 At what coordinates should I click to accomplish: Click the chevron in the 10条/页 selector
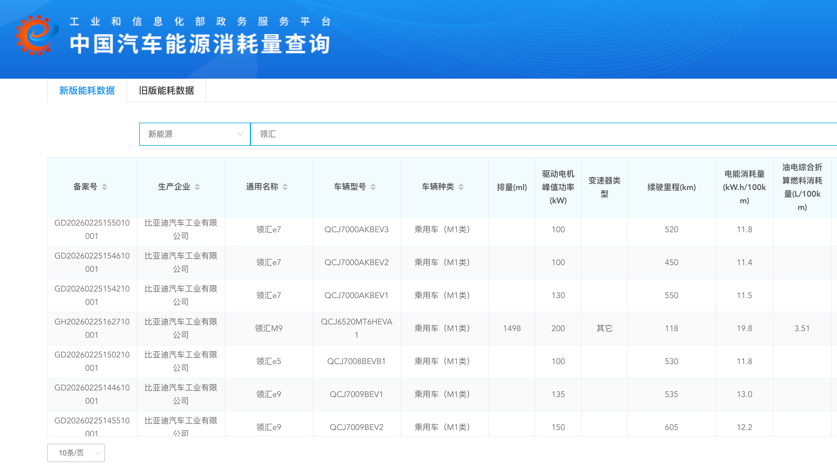(x=97, y=453)
